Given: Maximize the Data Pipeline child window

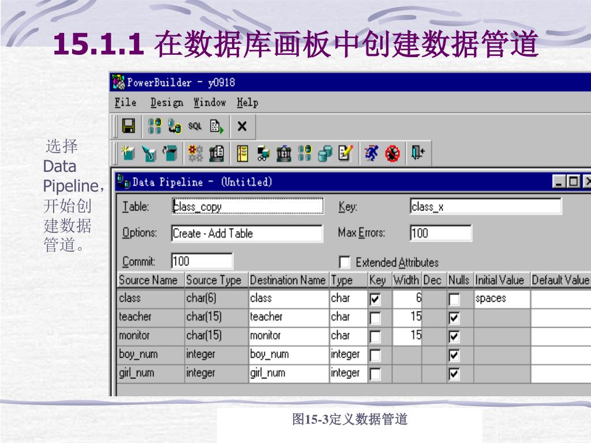Looking at the screenshot, I should [573, 182].
